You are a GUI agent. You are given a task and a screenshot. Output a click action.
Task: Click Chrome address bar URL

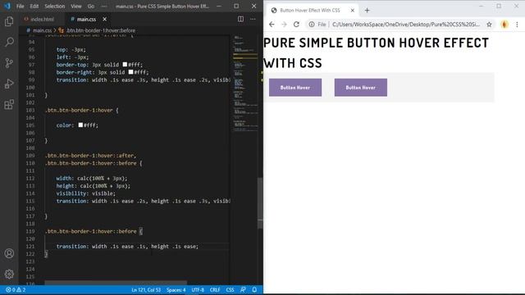tap(406, 25)
